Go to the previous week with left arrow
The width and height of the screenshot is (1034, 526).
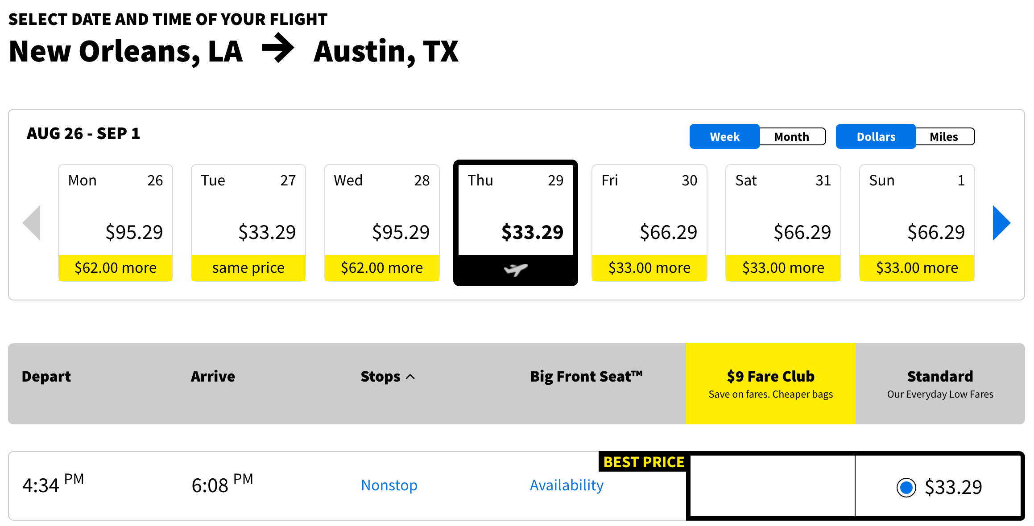(x=32, y=223)
